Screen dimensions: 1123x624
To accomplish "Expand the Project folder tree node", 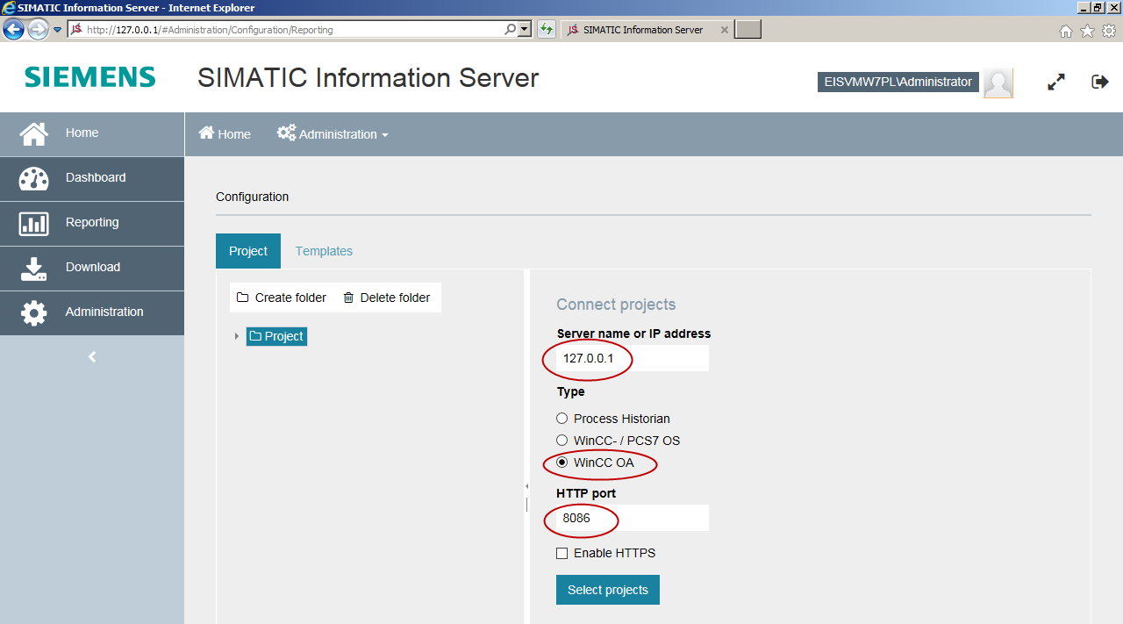I will click(x=236, y=337).
